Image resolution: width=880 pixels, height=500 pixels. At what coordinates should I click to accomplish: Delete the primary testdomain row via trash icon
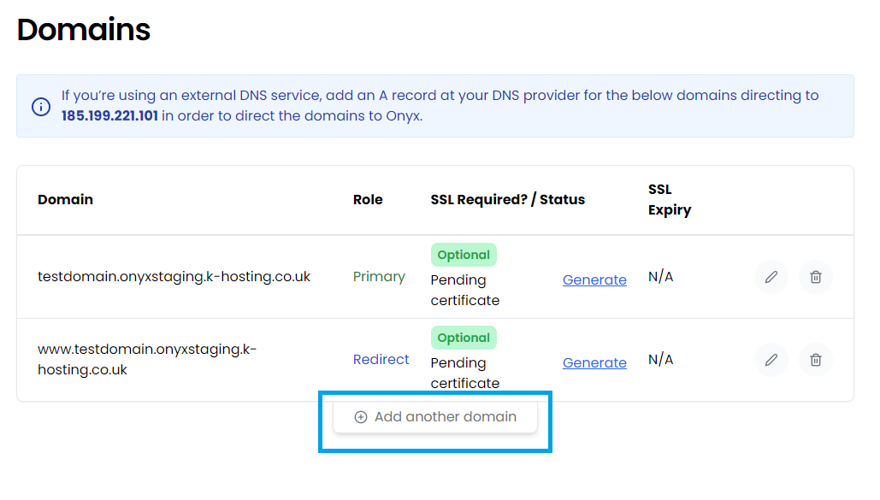(816, 277)
